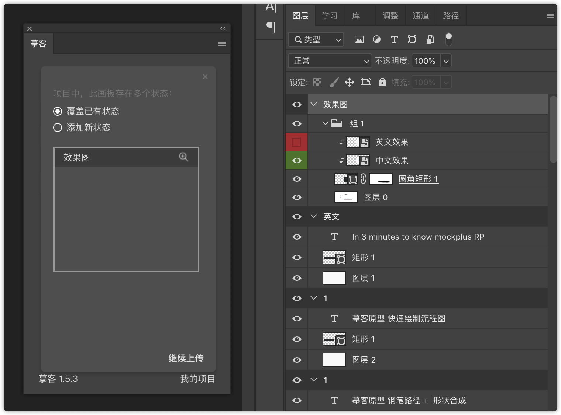Screen dimensions: 561x415
Task: Open the 正常 blend mode dropdown
Action: click(x=330, y=61)
